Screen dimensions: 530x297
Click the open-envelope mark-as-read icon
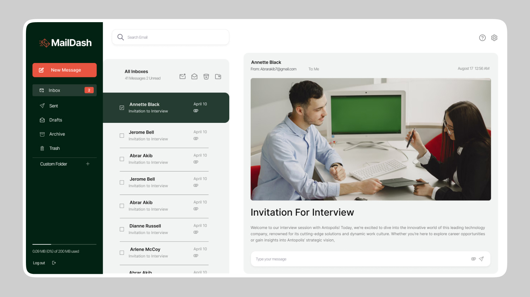click(194, 76)
